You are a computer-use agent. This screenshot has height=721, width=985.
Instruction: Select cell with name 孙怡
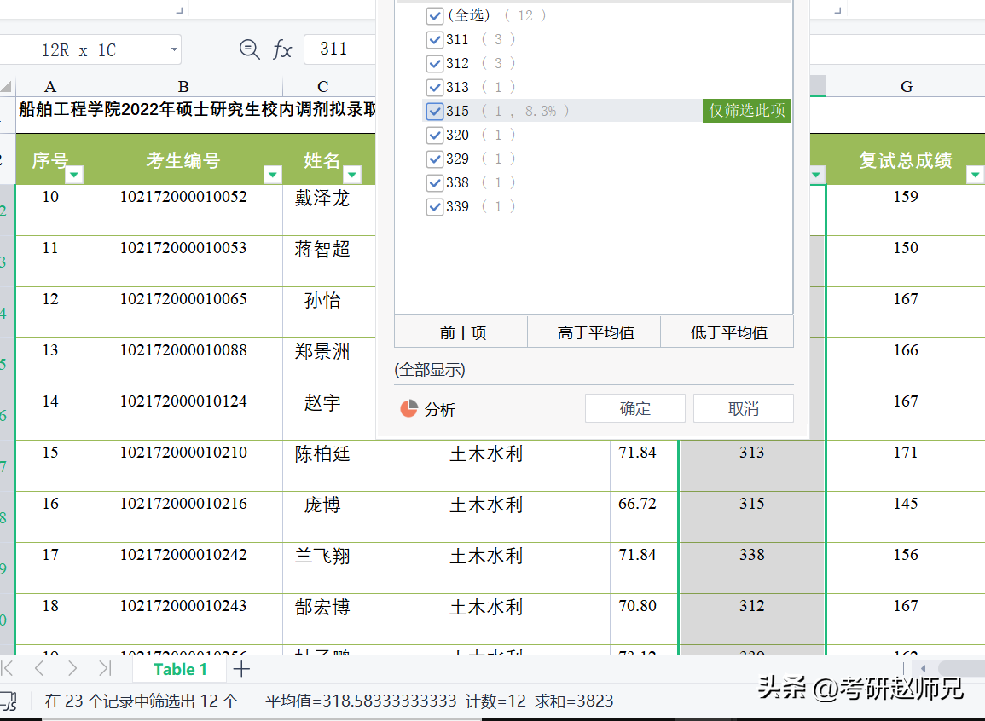coord(322,313)
